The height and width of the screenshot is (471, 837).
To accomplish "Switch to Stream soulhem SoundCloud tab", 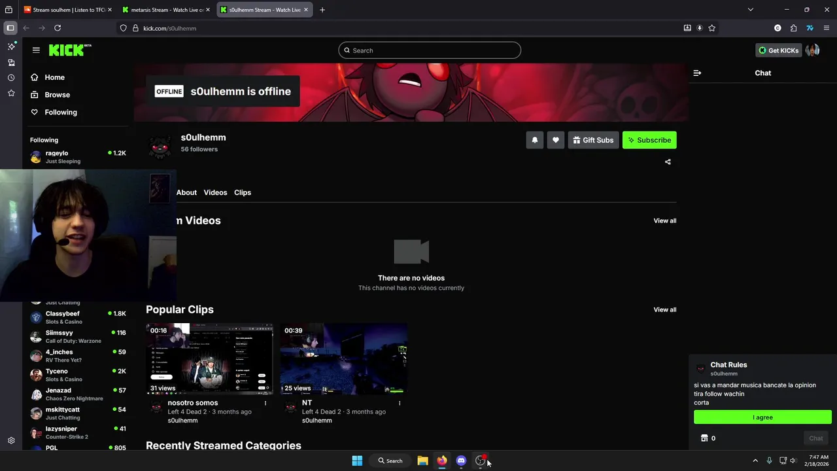I will tap(68, 10).
